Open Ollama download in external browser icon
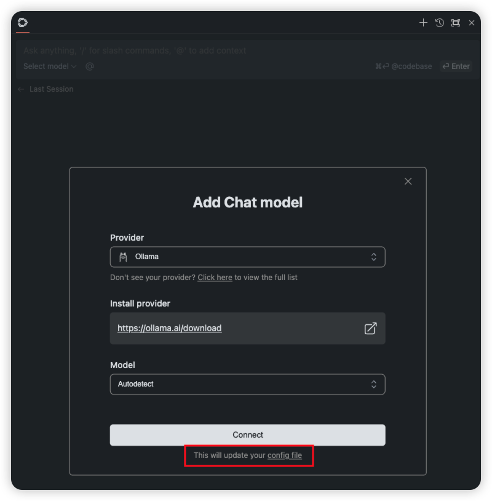 pyautogui.click(x=370, y=328)
